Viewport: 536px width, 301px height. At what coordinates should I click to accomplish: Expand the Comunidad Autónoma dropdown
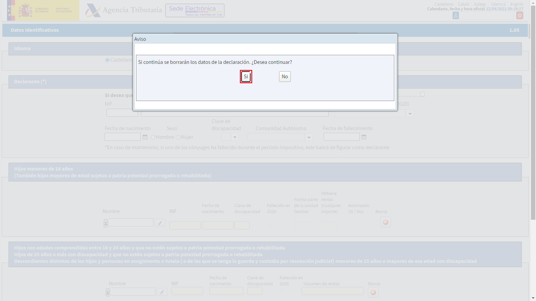(309, 137)
